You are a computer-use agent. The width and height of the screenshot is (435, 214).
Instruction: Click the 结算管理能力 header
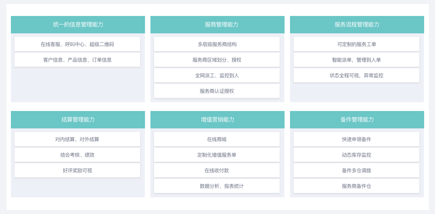pos(78,120)
